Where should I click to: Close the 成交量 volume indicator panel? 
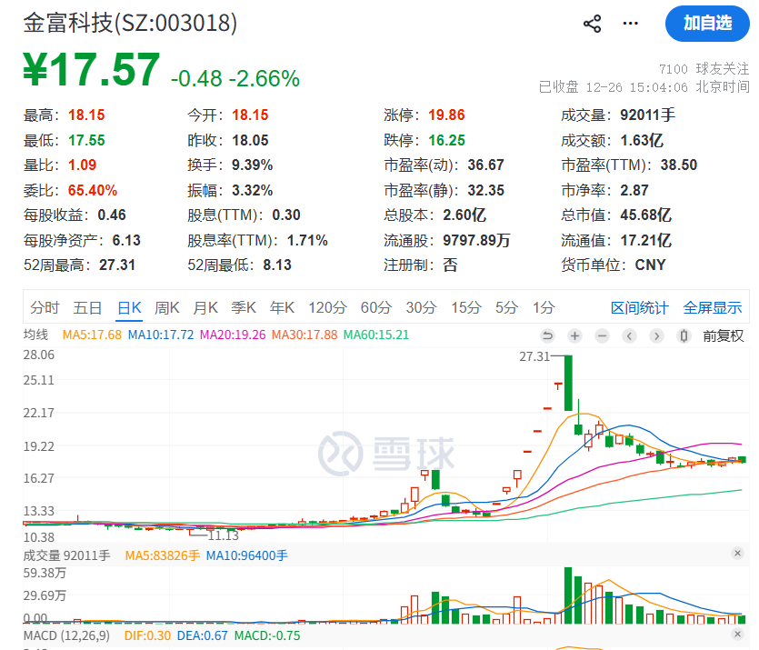click(x=737, y=553)
